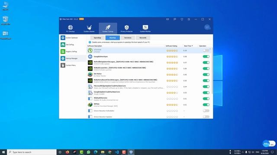Select the Driver Booster Scheduler row
The width and height of the screenshot is (277, 155).
(149, 111)
